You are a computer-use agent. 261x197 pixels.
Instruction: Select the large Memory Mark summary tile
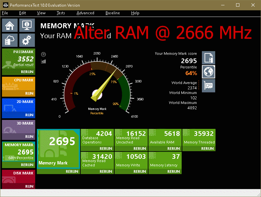(x=58, y=149)
